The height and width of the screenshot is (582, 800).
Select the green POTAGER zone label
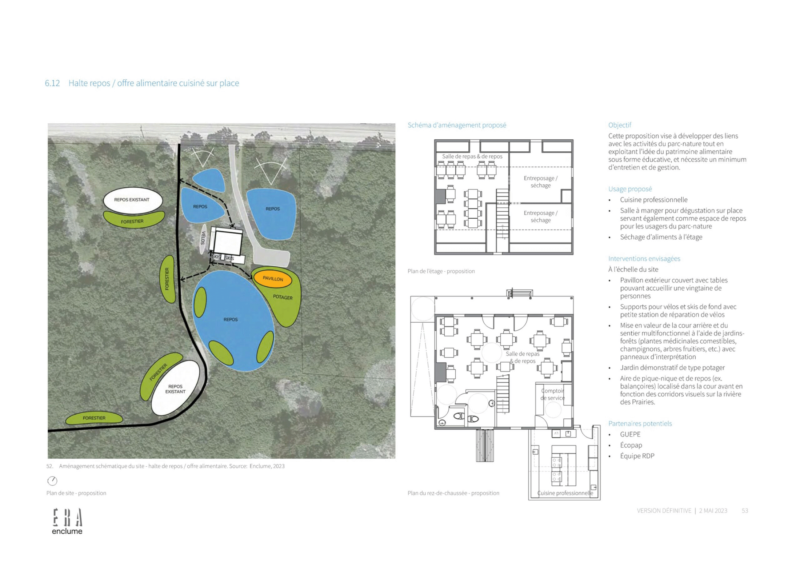[x=283, y=297]
